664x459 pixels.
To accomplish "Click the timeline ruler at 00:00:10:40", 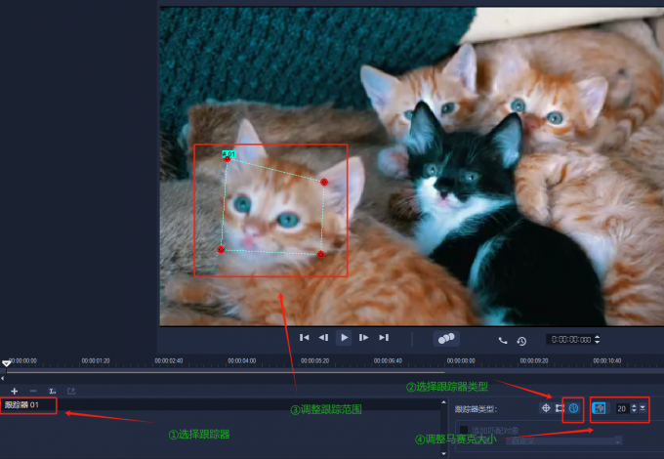I will 606,361.
